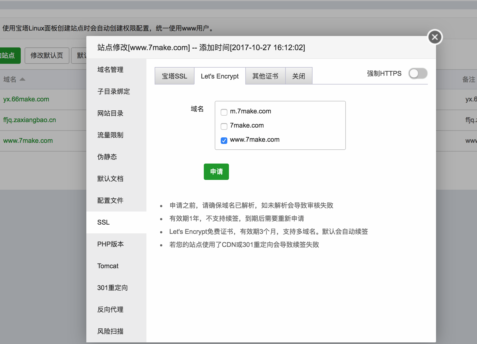Open 301重定向 settings
477x344 pixels.
113,288
